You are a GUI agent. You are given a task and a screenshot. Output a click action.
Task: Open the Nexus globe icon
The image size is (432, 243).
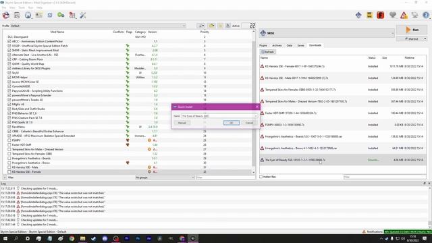pos(28,16)
